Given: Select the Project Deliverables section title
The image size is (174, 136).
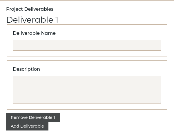Looking at the screenshot, I should 30,9.
